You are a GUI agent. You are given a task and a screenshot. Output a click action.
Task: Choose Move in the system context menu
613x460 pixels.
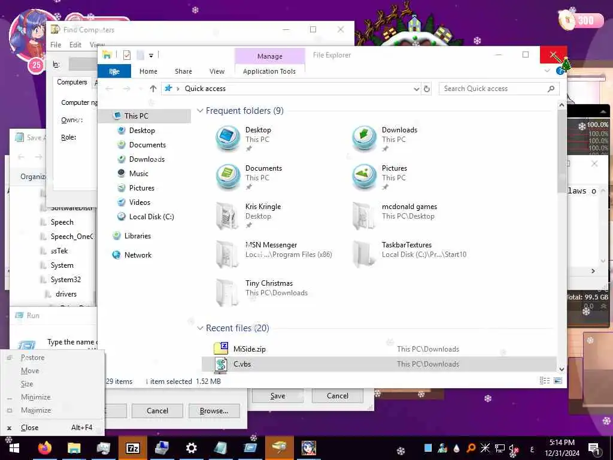(x=53, y=371)
